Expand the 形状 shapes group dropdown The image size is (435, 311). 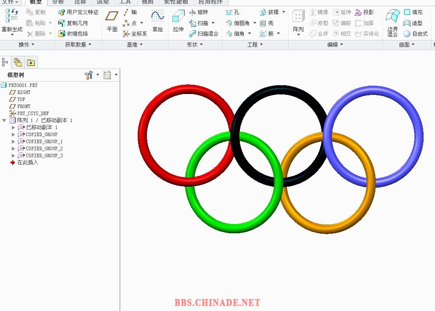(x=195, y=44)
